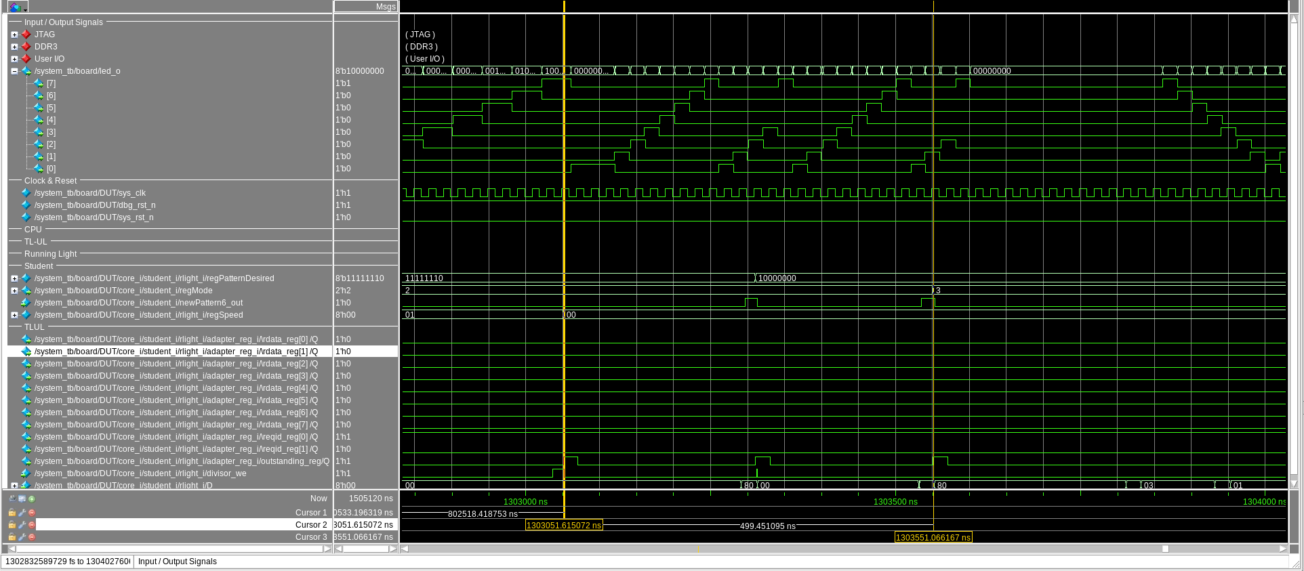The image size is (1304, 571).
Task: Click the Msgs column header
Action: pos(385,7)
